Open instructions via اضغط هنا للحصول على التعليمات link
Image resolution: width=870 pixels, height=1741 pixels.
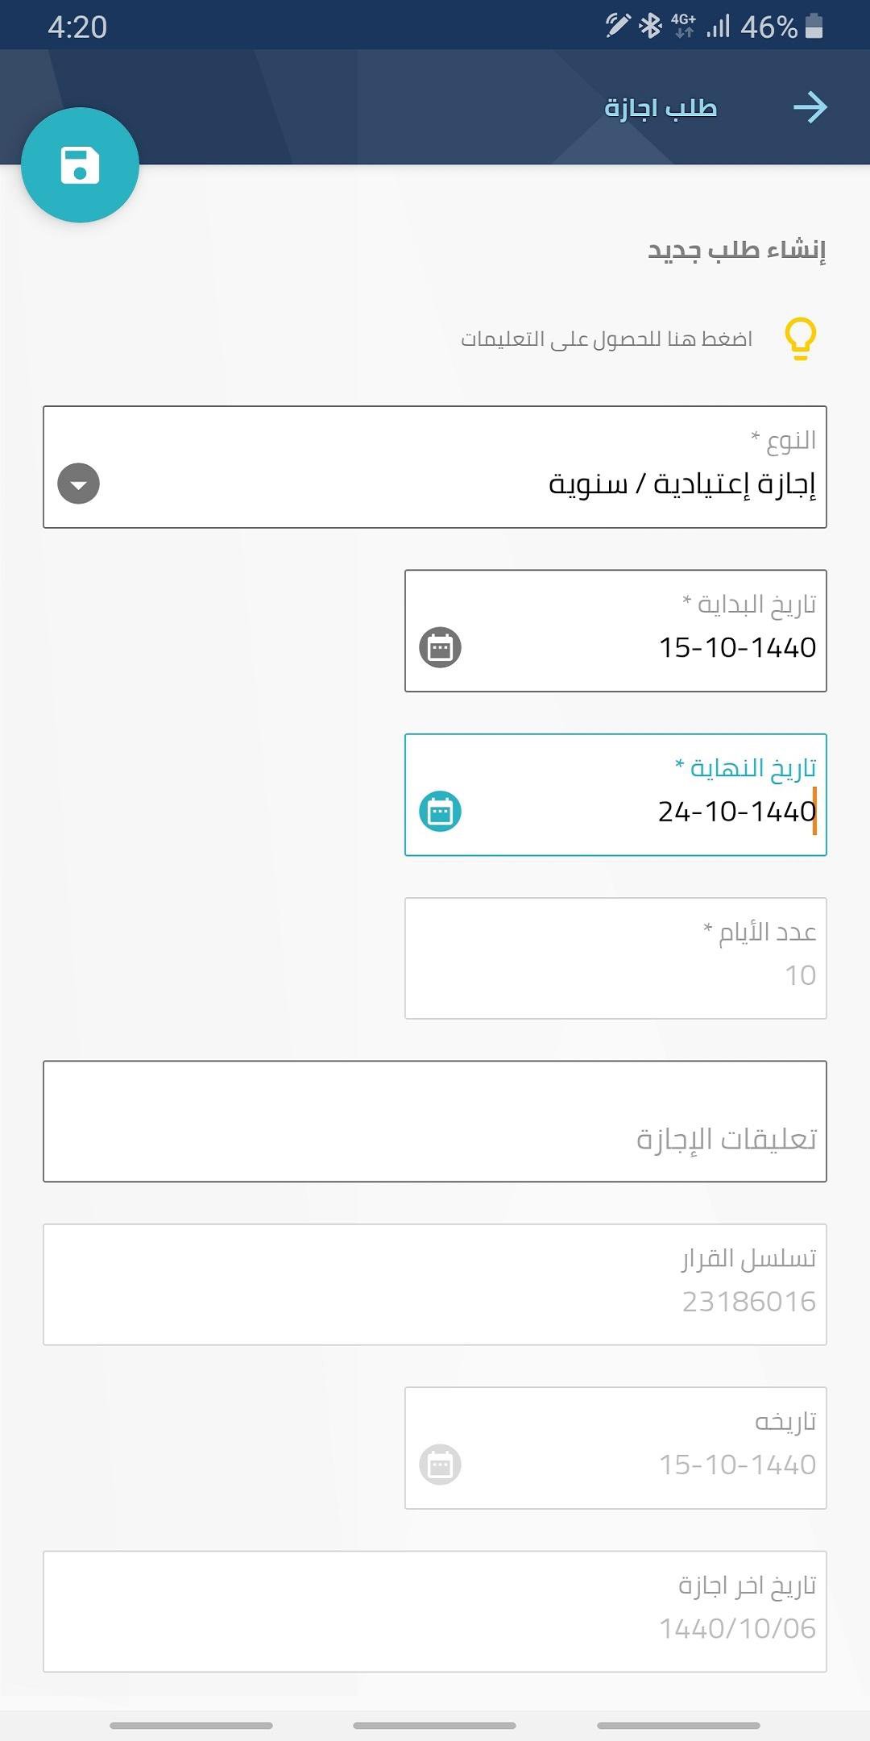pyautogui.click(x=604, y=339)
